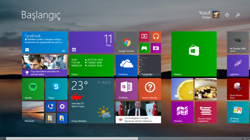Click the search magnifier button
The height and width of the screenshot is (140, 250).
(238, 15)
